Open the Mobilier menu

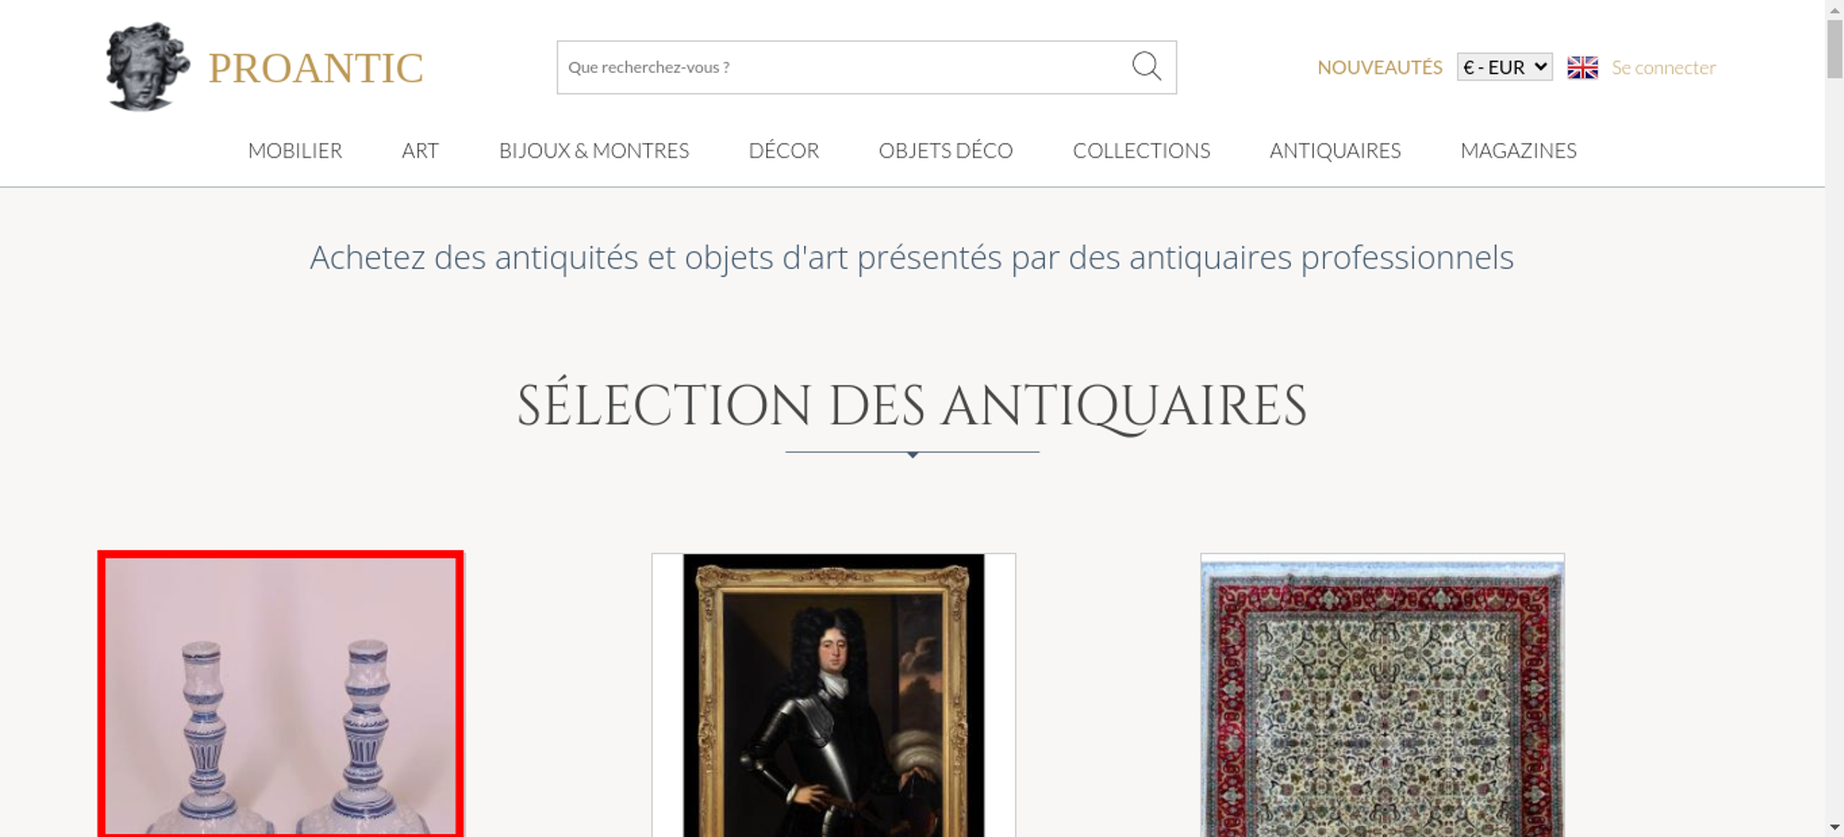(295, 150)
